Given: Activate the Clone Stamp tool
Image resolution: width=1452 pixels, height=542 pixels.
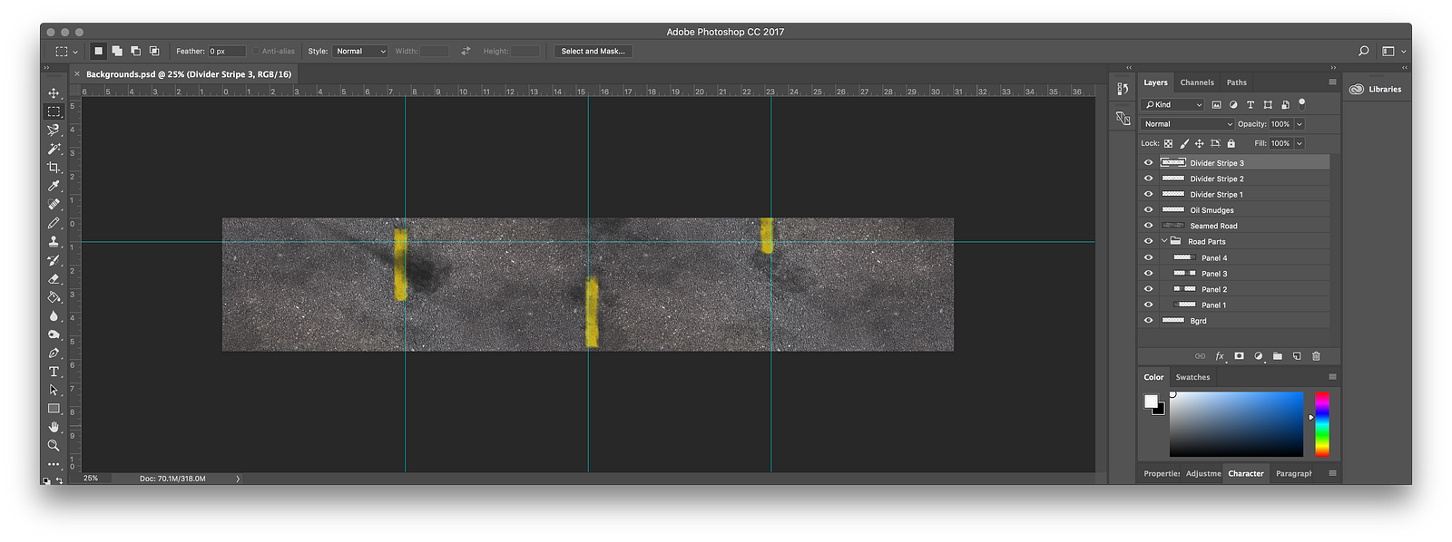Looking at the screenshot, I should tap(54, 242).
